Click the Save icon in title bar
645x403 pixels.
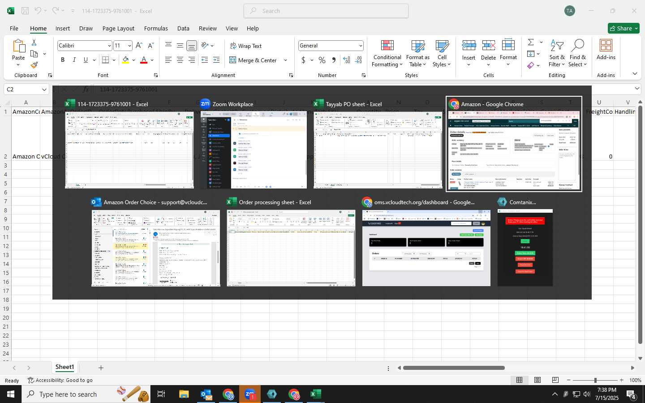[x=25, y=11]
